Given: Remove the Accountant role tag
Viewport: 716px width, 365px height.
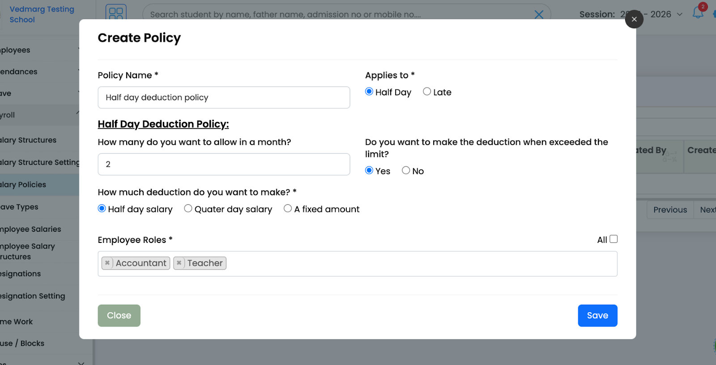Looking at the screenshot, I should (x=107, y=263).
